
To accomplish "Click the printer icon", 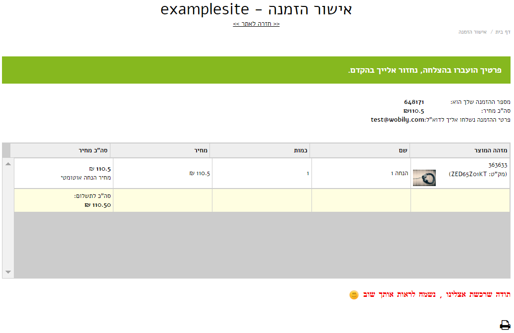I will coord(505,325).
